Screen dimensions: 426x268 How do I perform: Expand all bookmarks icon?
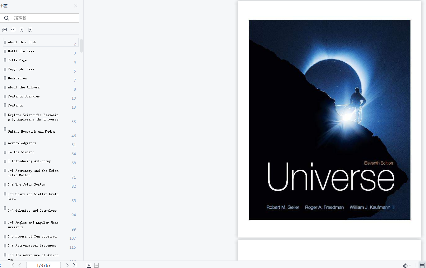pyautogui.click(x=4, y=30)
